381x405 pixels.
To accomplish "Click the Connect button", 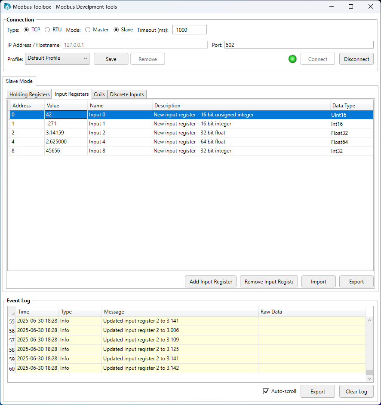I will [317, 59].
